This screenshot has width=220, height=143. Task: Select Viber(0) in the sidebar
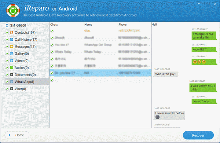pyautogui.click(x=20, y=89)
